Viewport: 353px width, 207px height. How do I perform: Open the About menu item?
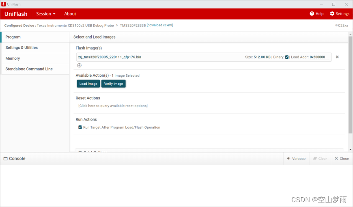coord(70,14)
